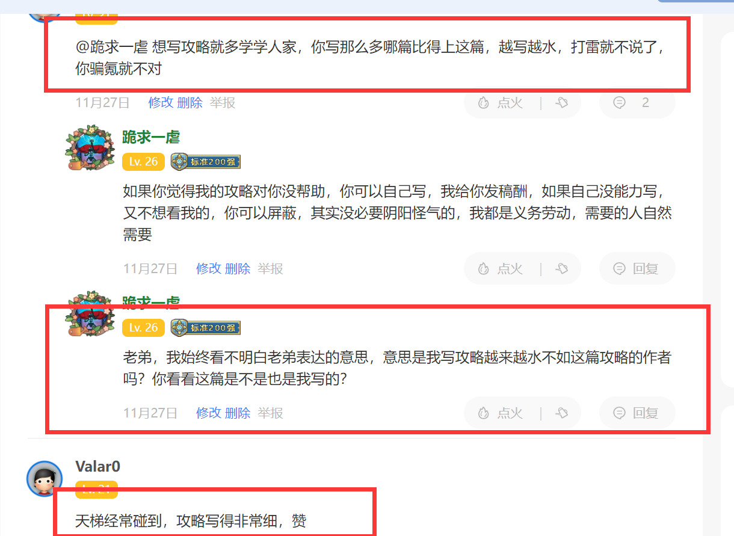Open the first 跪求一虐 username link
This screenshot has height=536, width=734.
point(151,137)
